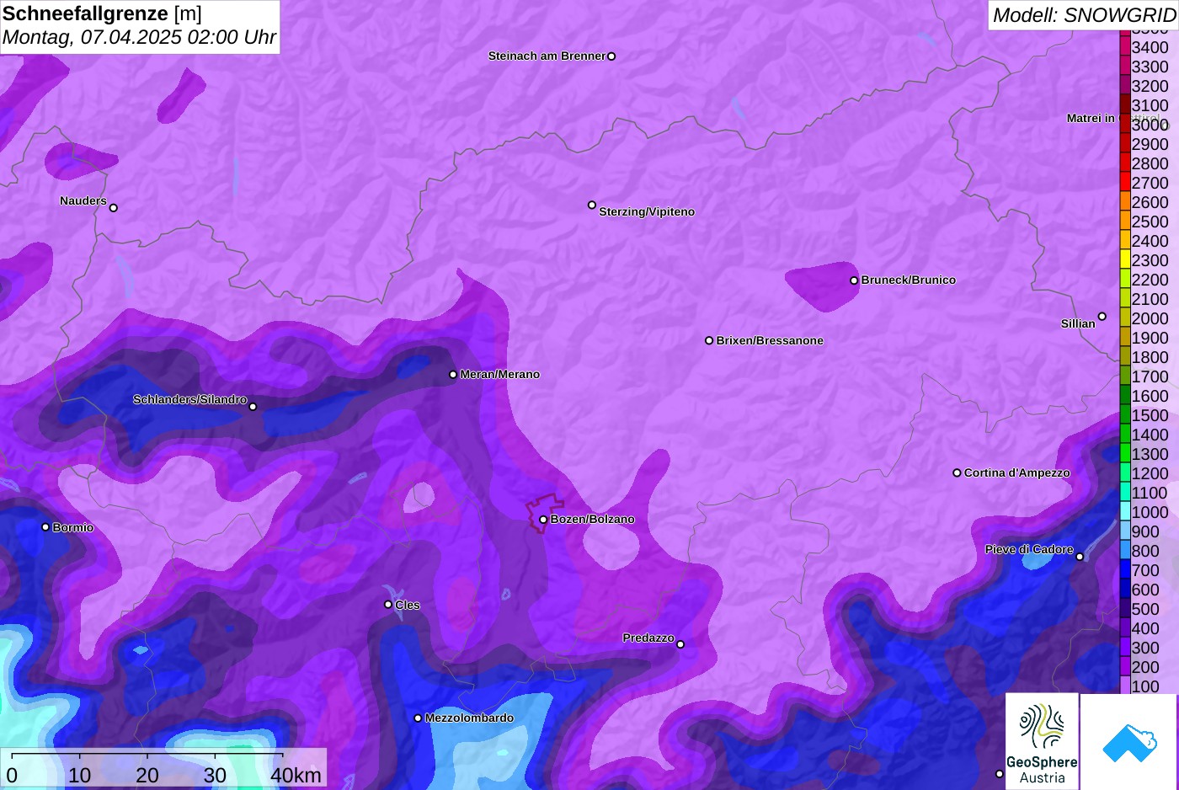Click the Cortina d'Ampezzo label text
1179x790 pixels.
tap(1017, 473)
